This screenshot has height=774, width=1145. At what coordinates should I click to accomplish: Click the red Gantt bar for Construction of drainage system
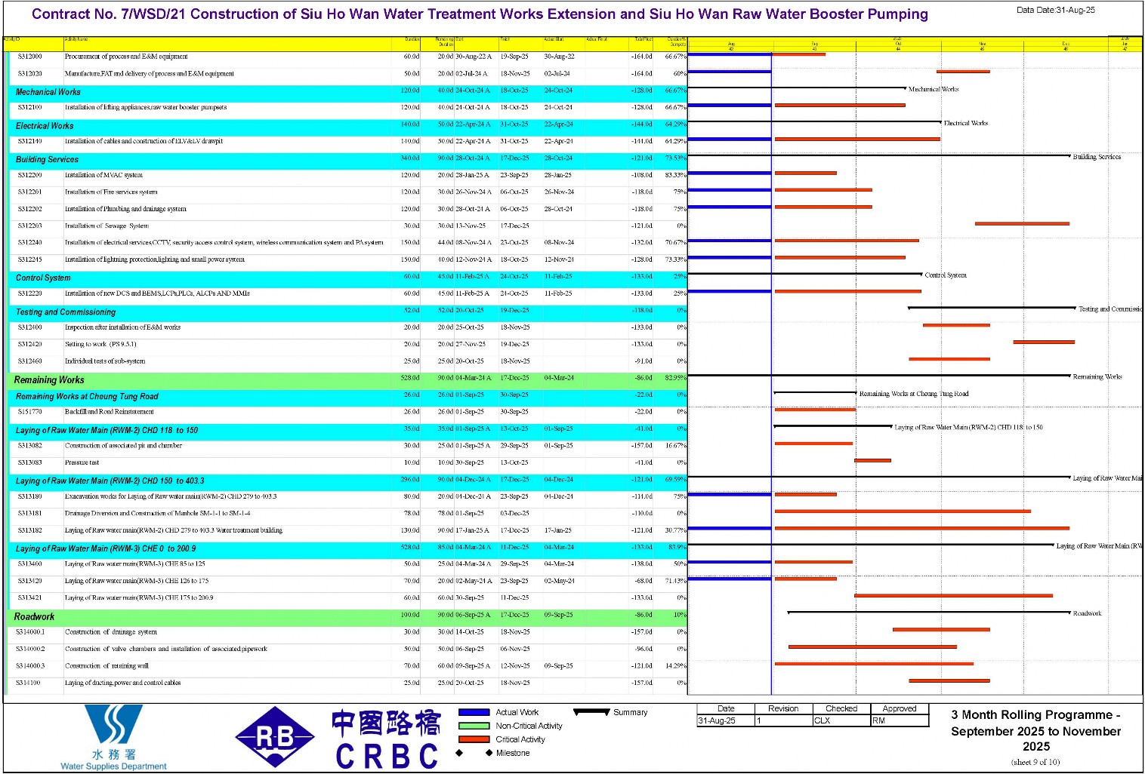941,629
